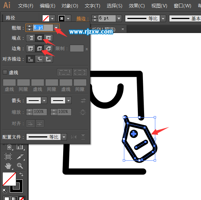
Task: Open the 视图(V) menu
Action: pos(159,6)
